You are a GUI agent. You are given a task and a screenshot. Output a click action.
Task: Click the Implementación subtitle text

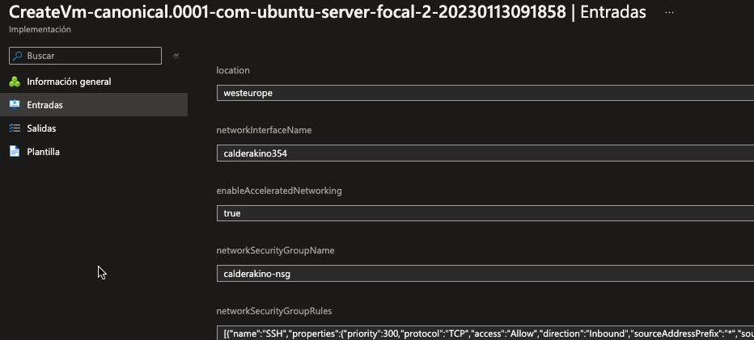(40, 29)
